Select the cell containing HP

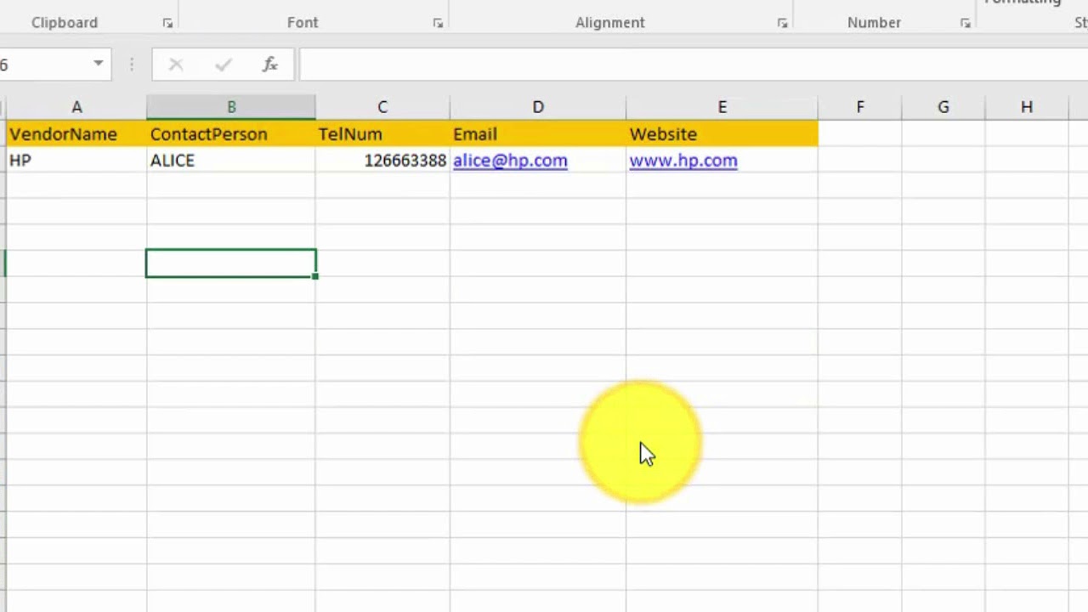point(76,161)
